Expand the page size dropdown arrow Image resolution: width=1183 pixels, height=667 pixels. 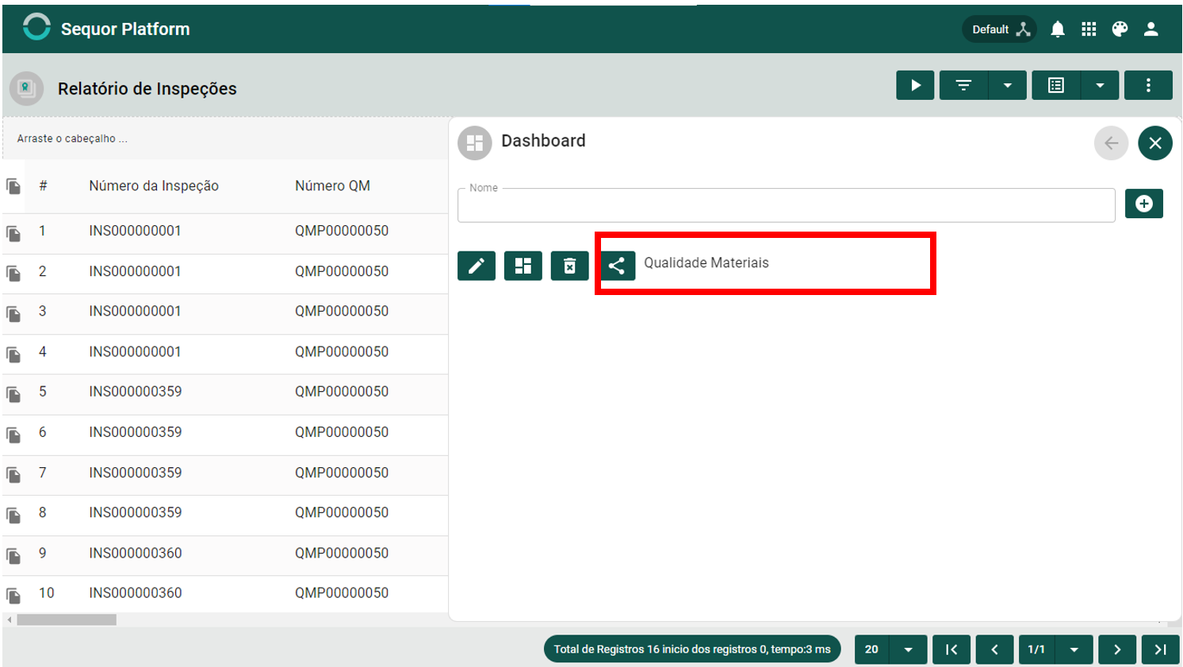(909, 649)
